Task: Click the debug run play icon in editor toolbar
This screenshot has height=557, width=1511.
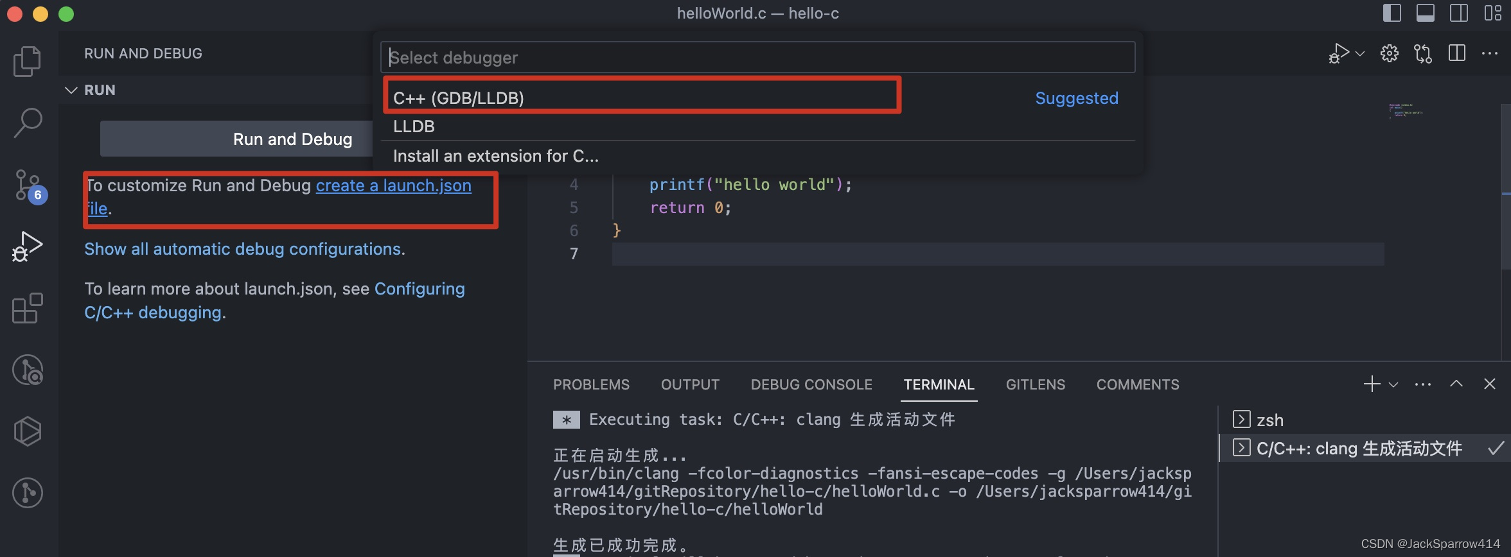Action: [x=1339, y=54]
